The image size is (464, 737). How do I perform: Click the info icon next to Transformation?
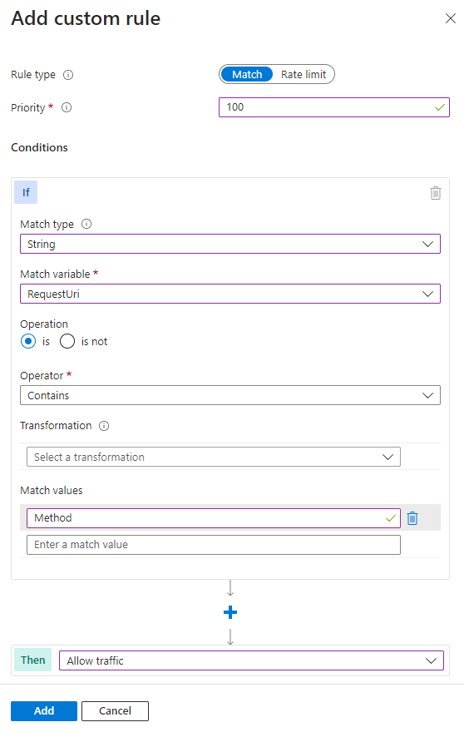pyautogui.click(x=104, y=426)
